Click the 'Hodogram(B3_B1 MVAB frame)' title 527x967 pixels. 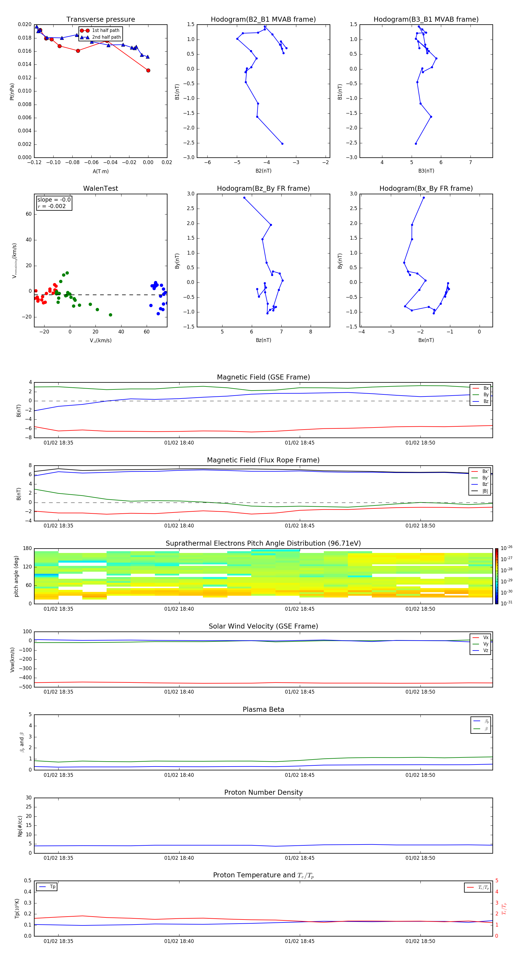pyautogui.click(x=426, y=20)
